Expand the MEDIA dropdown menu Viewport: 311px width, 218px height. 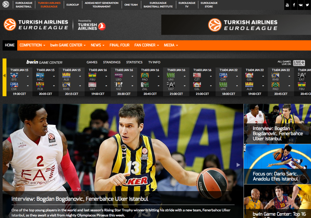click(x=171, y=45)
